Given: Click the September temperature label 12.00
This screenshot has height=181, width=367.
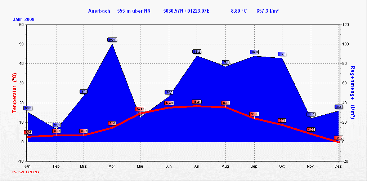Looking at the screenshot, I should click(x=254, y=114).
